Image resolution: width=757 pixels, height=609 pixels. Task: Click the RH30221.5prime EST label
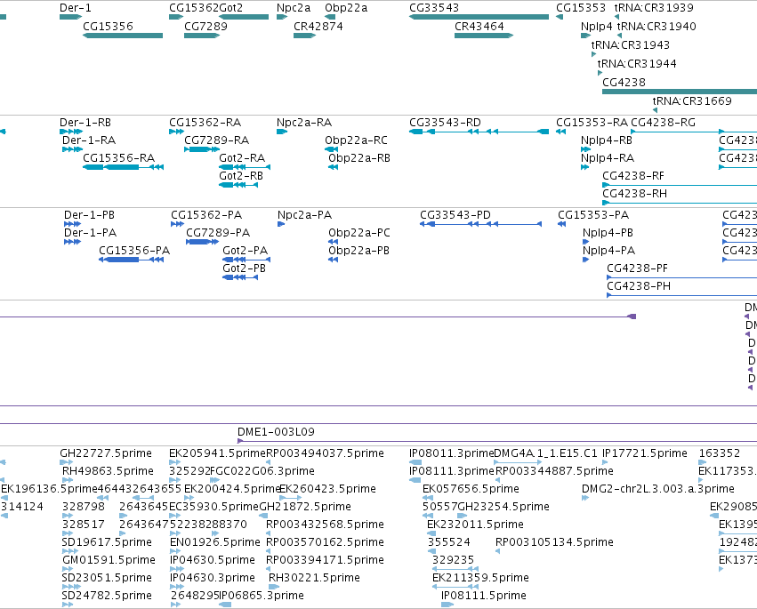pos(314,578)
